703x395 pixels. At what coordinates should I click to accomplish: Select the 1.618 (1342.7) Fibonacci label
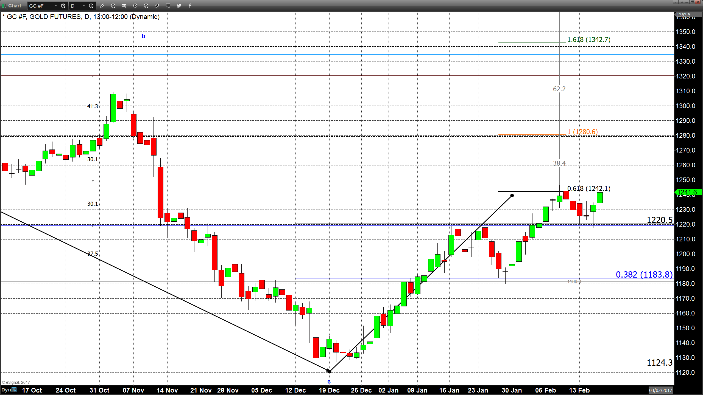pos(589,40)
